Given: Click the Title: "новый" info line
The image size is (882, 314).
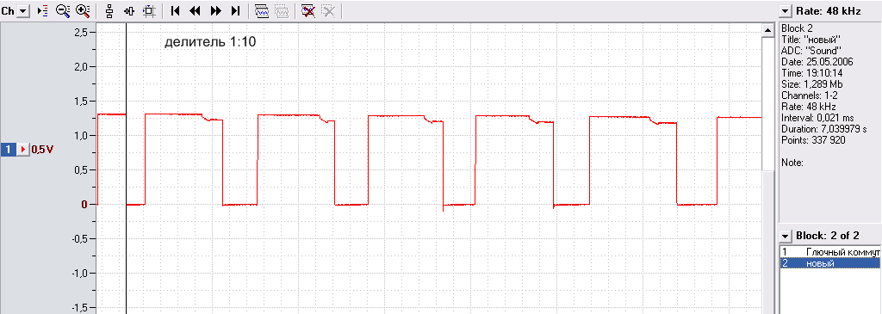Looking at the screenshot, I should pos(811,40).
